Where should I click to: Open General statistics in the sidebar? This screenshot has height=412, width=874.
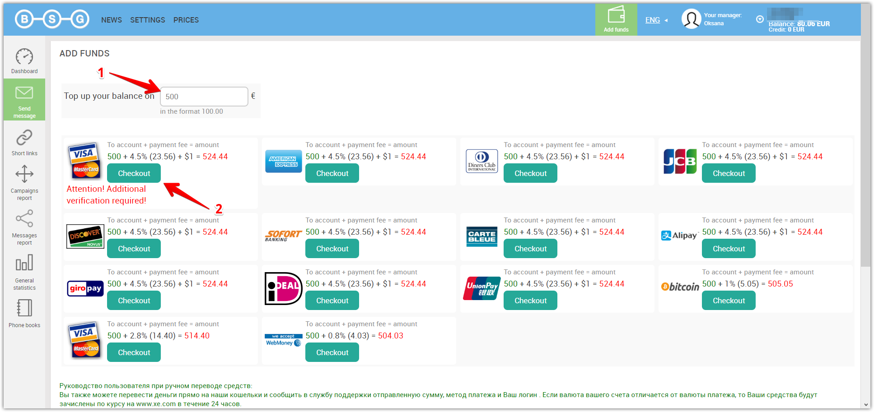(24, 272)
